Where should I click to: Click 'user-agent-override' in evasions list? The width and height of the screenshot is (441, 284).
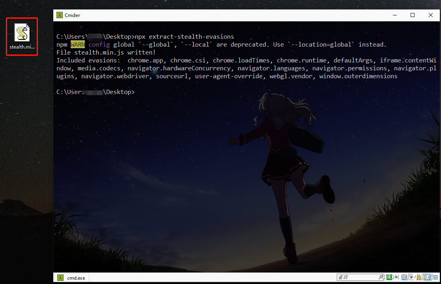(x=229, y=76)
